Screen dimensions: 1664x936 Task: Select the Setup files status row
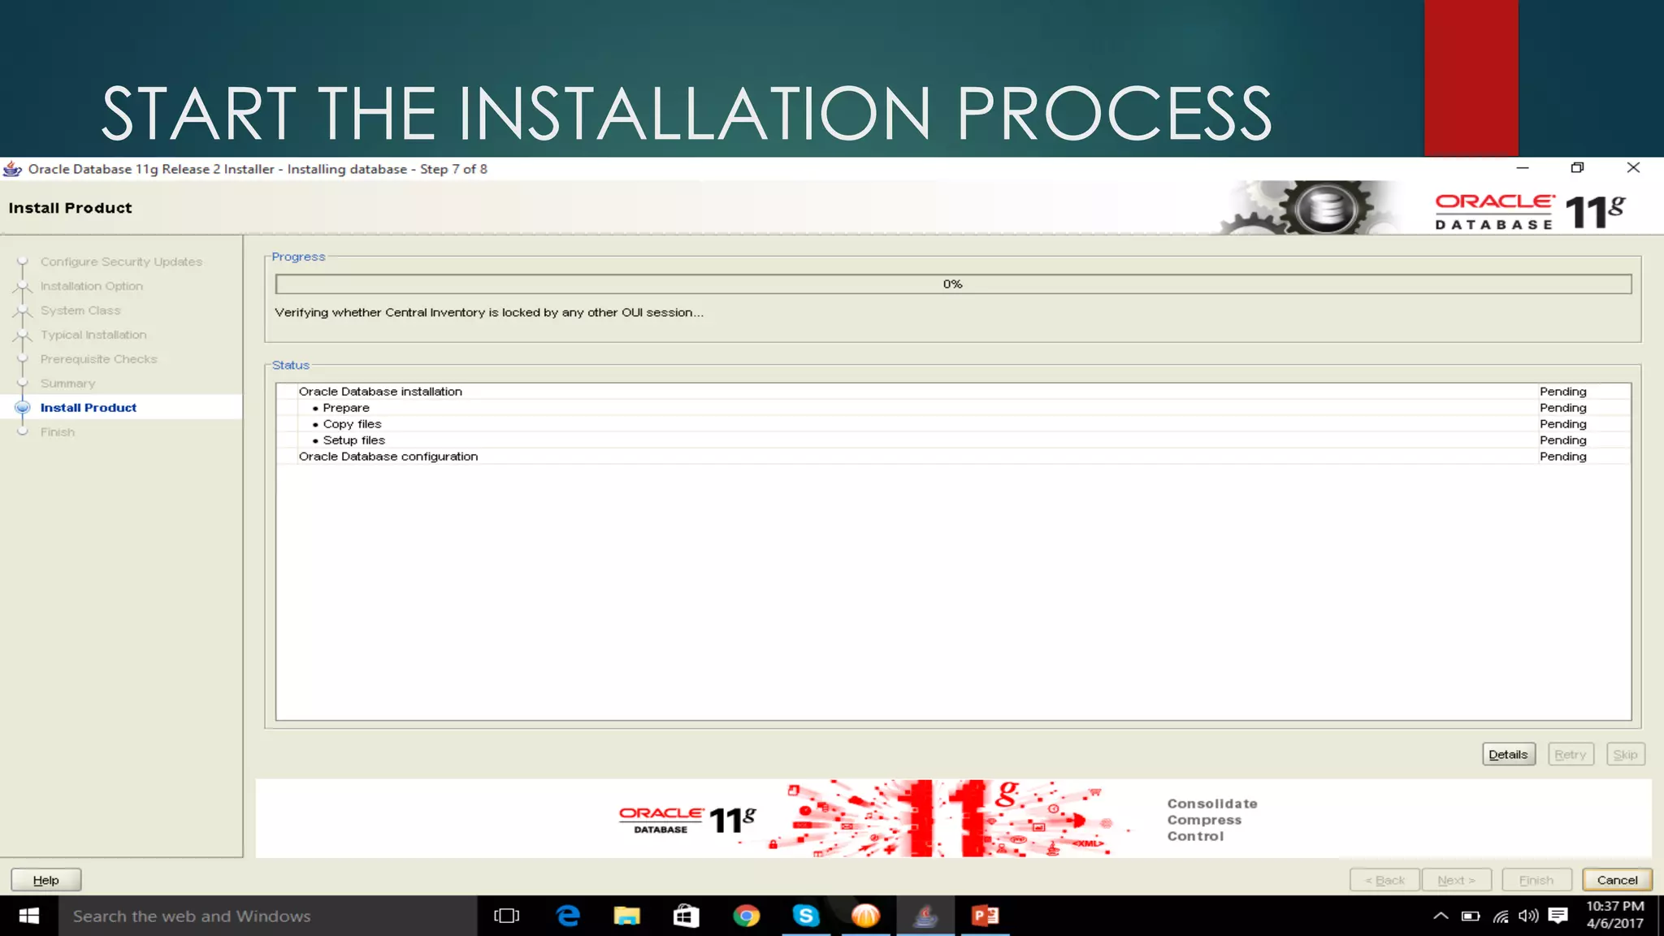coord(953,440)
